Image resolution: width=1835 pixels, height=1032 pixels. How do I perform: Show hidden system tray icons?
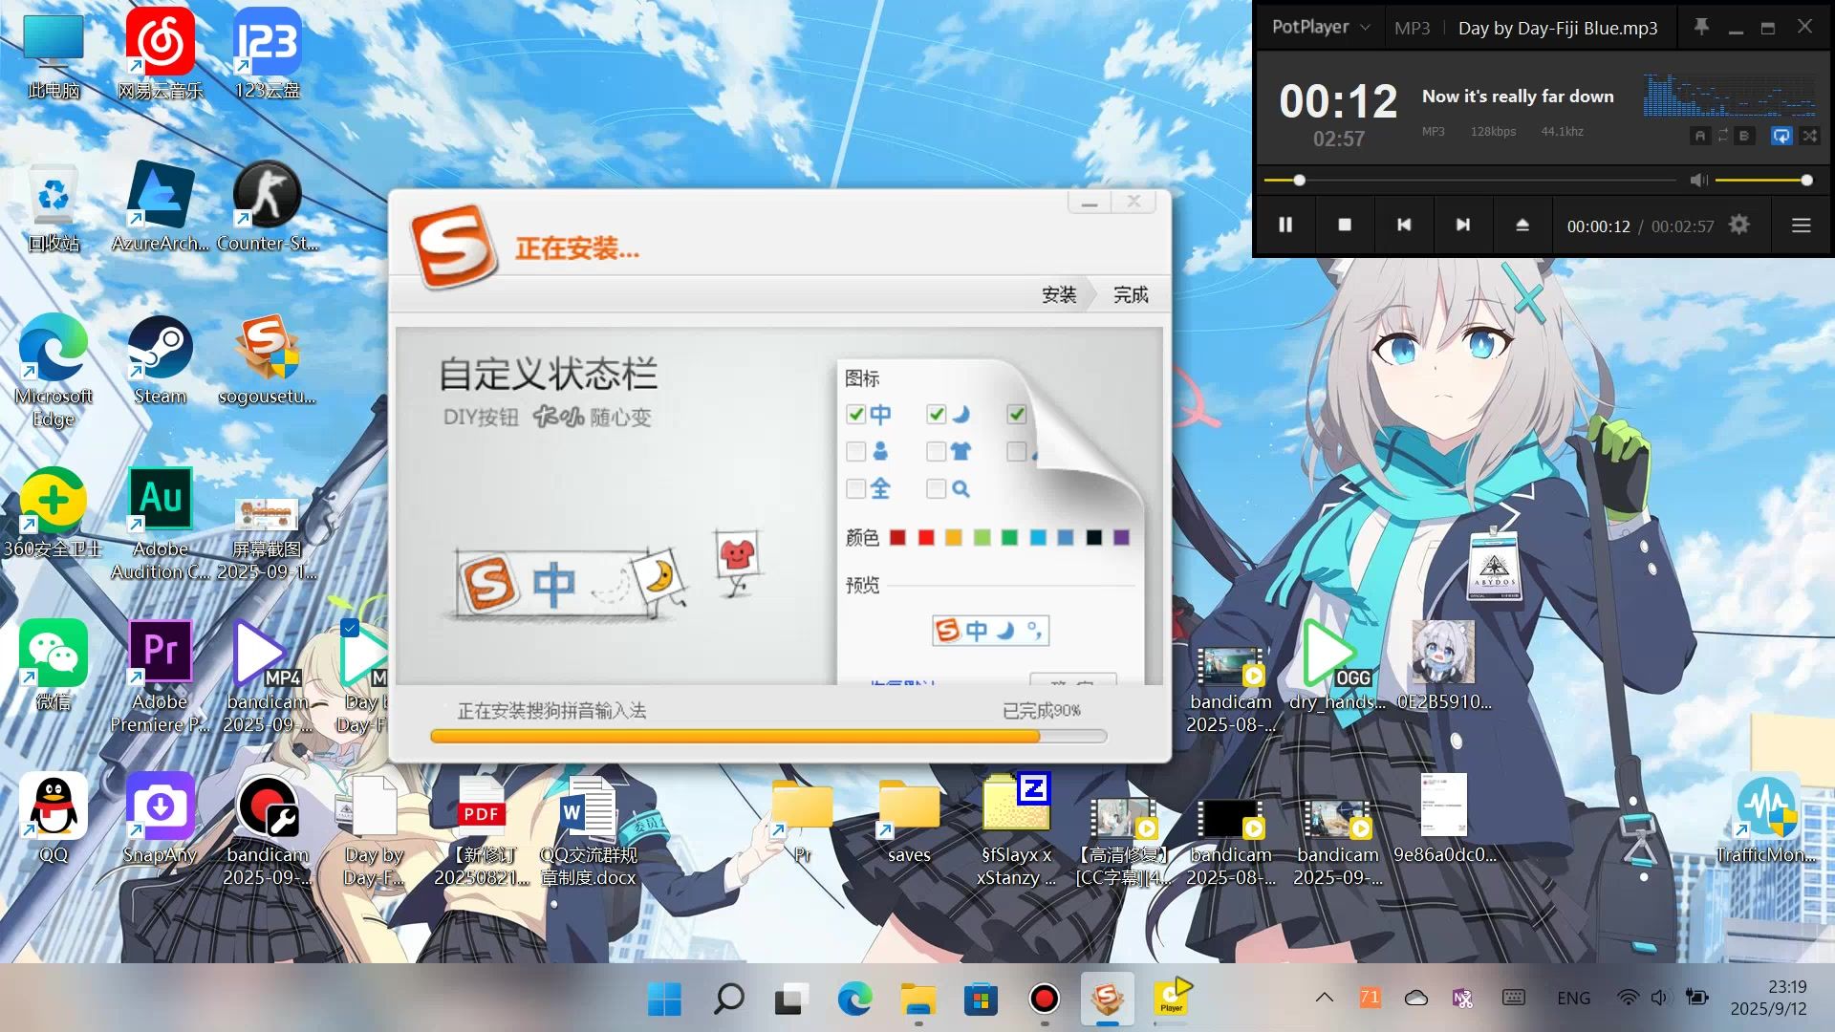click(x=1325, y=998)
